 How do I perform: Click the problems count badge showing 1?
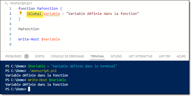pos(27,56)
